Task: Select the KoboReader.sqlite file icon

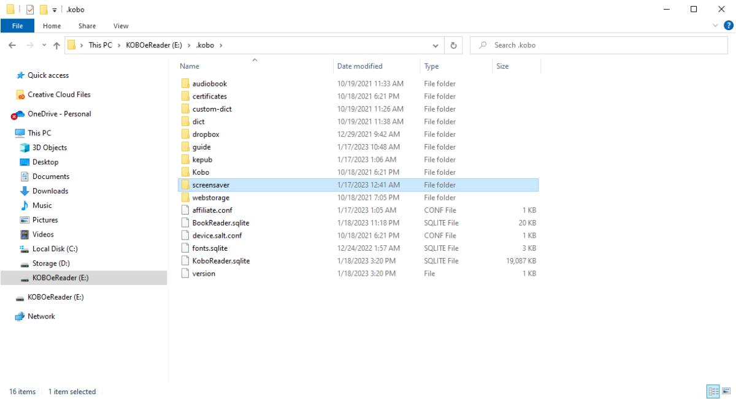Action: click(x=186, y=261)
